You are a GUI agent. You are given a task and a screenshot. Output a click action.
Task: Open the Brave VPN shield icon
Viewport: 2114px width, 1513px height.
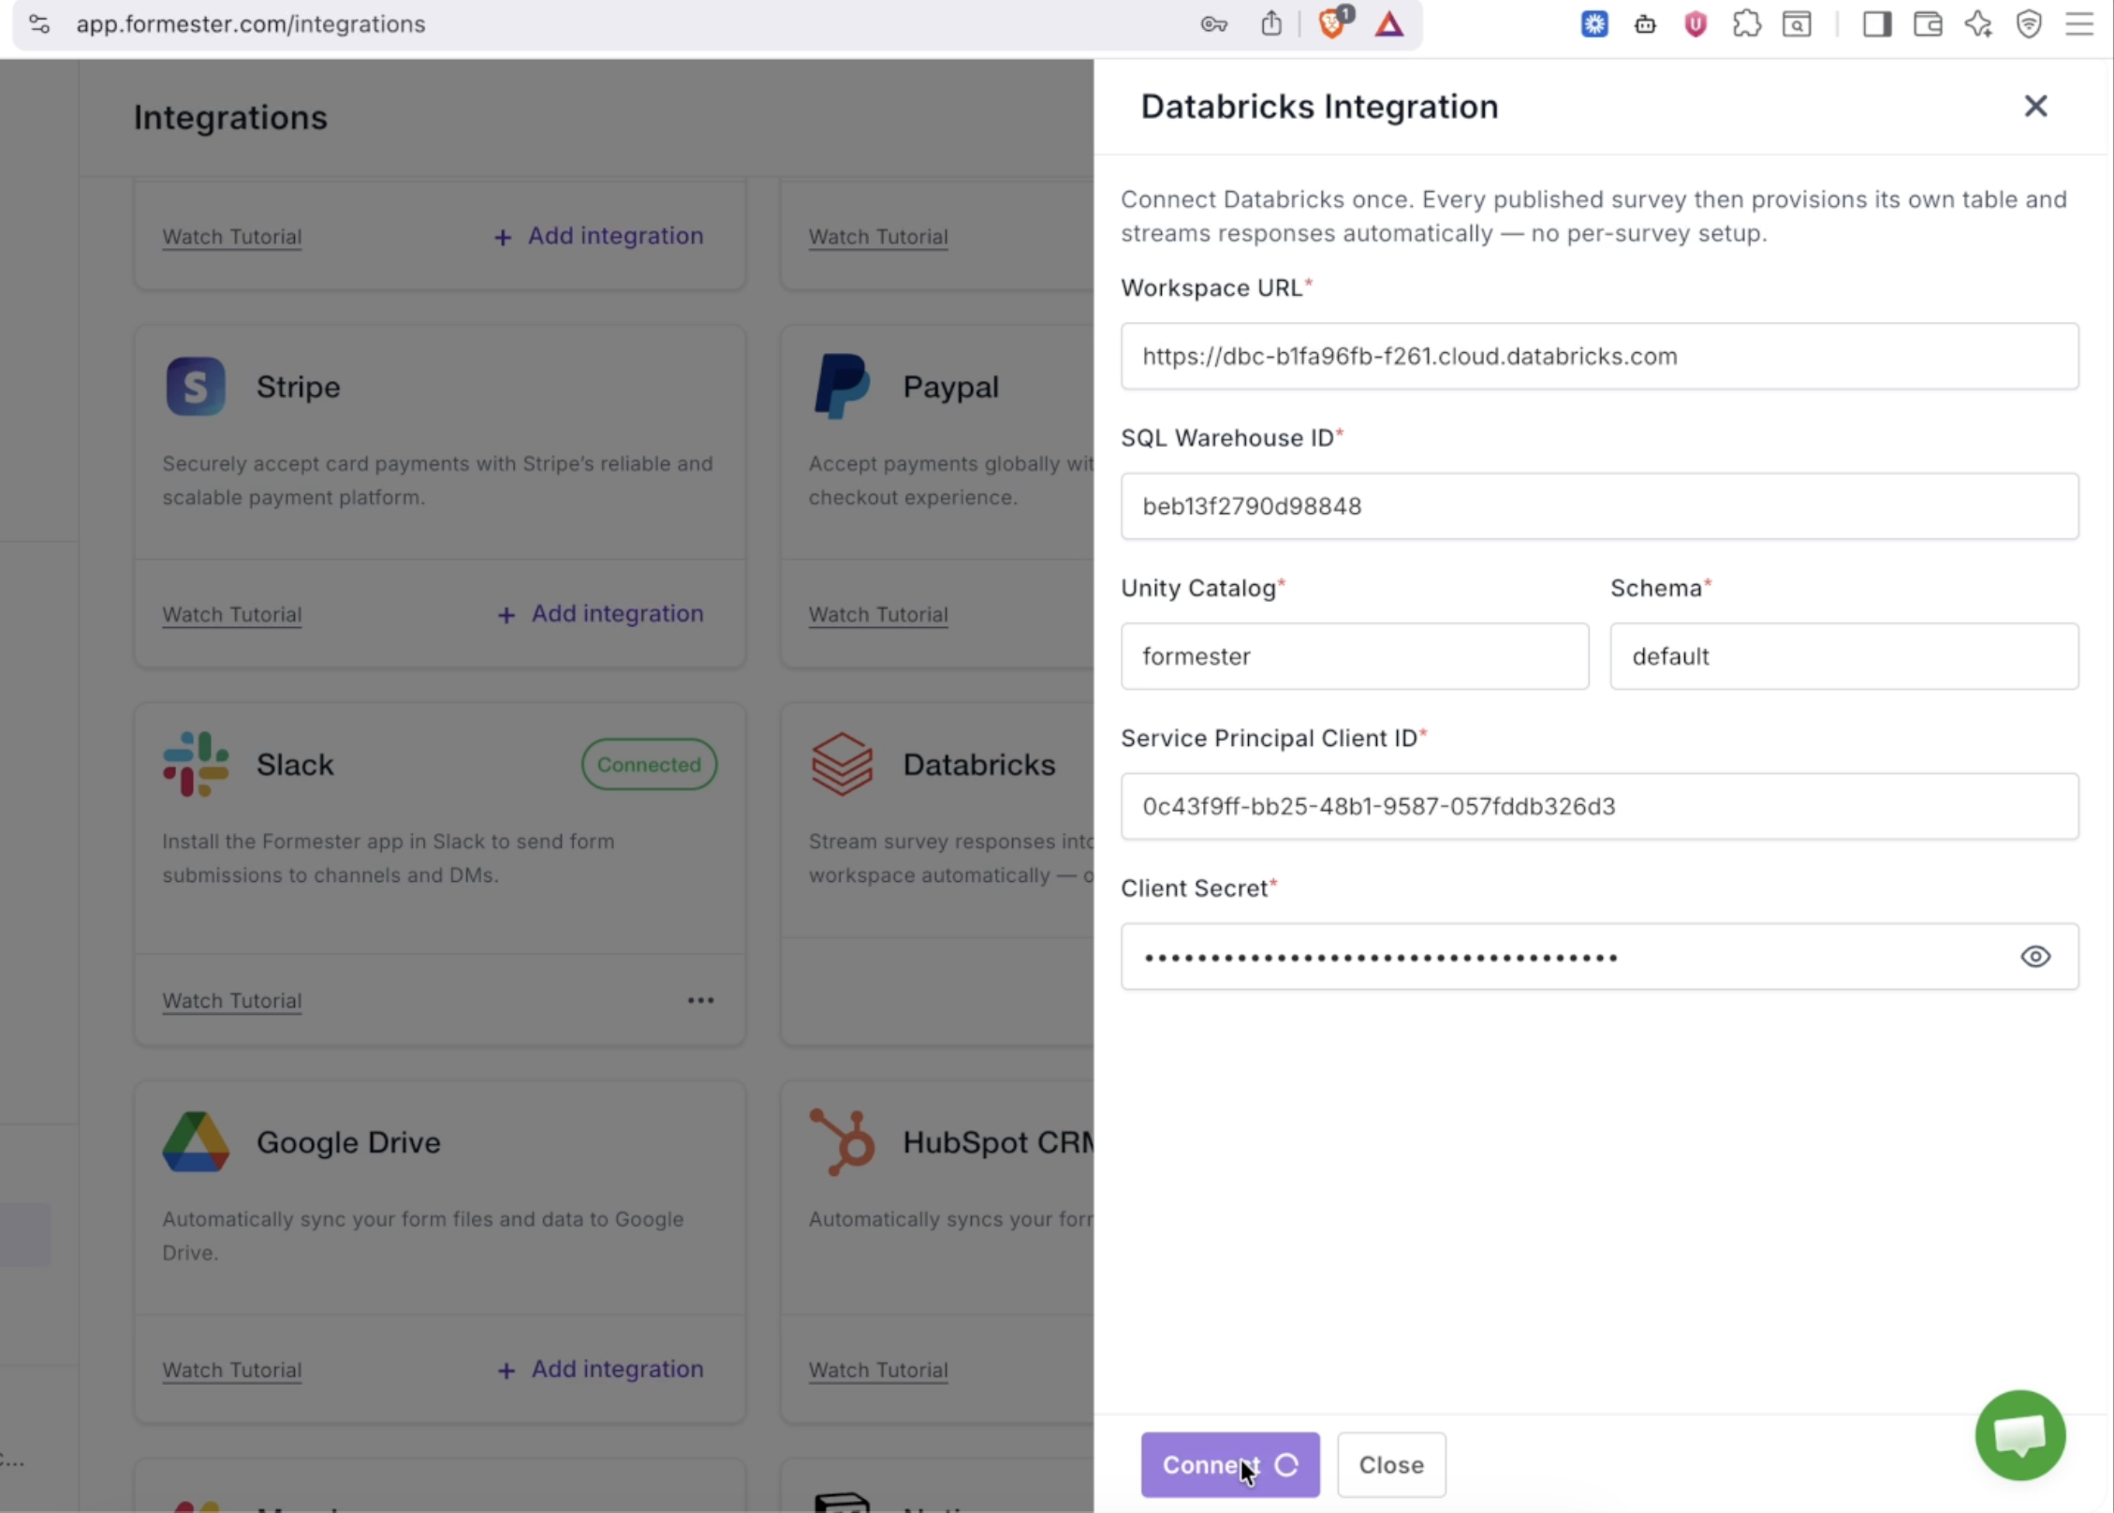(2029, 23)
